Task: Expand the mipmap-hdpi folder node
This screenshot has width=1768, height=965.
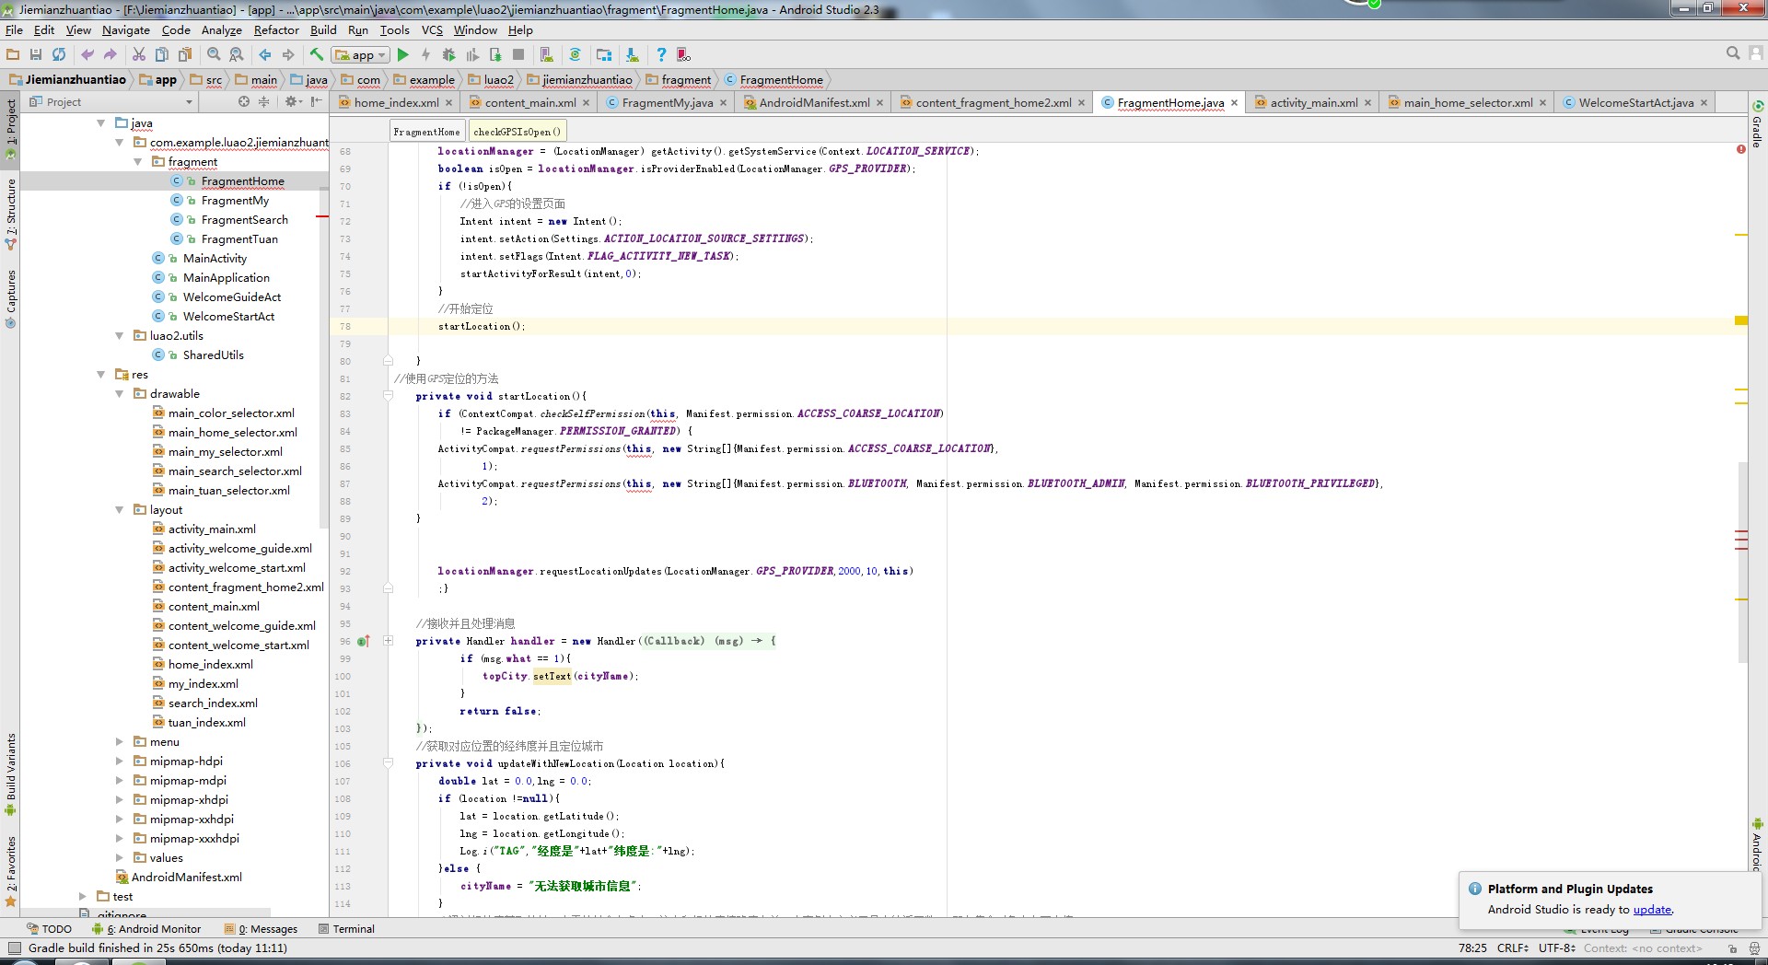Action: (120, 762)
